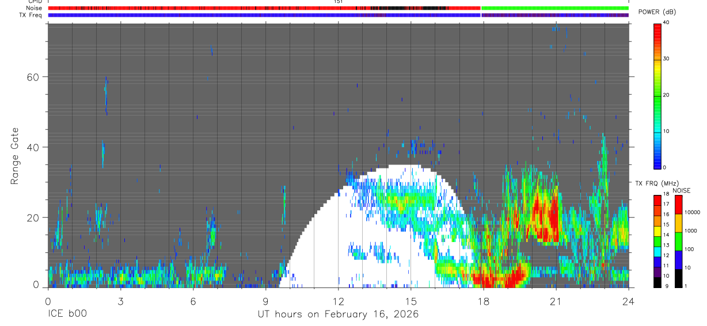Click the 1000 tick on the NOISE scale

(691, 231)
